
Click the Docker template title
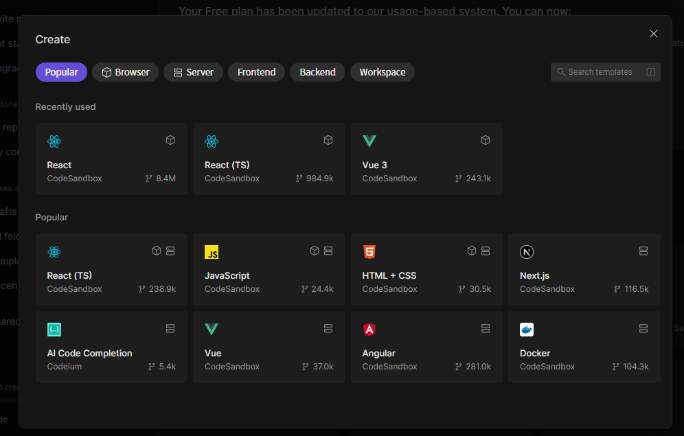[535, 353]
